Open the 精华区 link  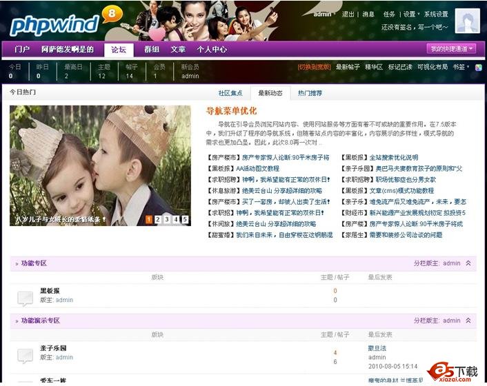click(x=374, y=67)
